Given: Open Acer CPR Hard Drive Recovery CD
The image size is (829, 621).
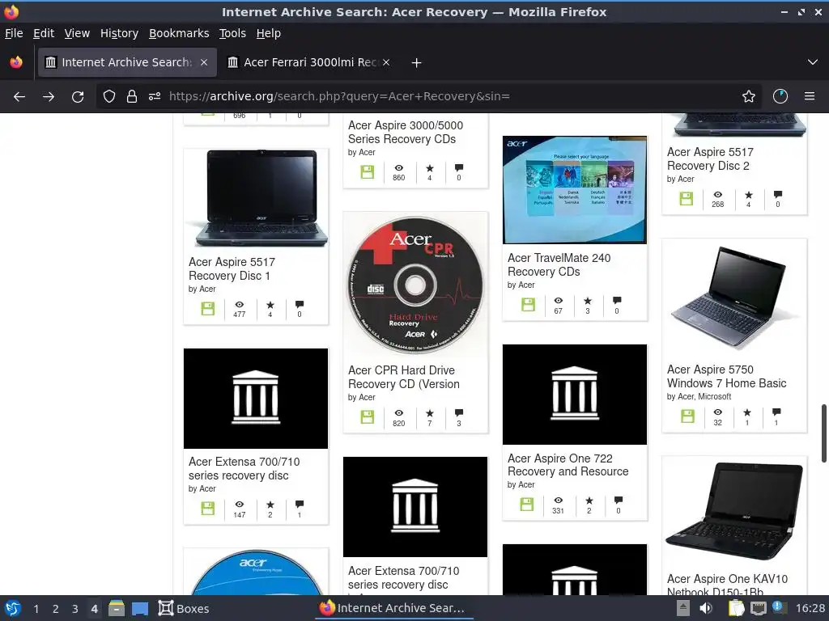Looking at the screenshot, I should pos(404,377).
